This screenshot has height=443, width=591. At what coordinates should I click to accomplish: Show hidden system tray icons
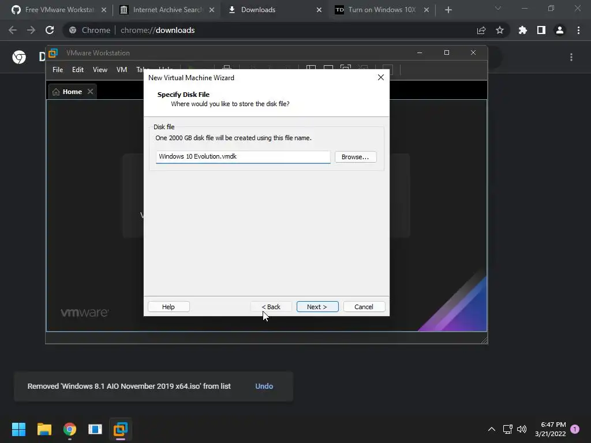492,429
